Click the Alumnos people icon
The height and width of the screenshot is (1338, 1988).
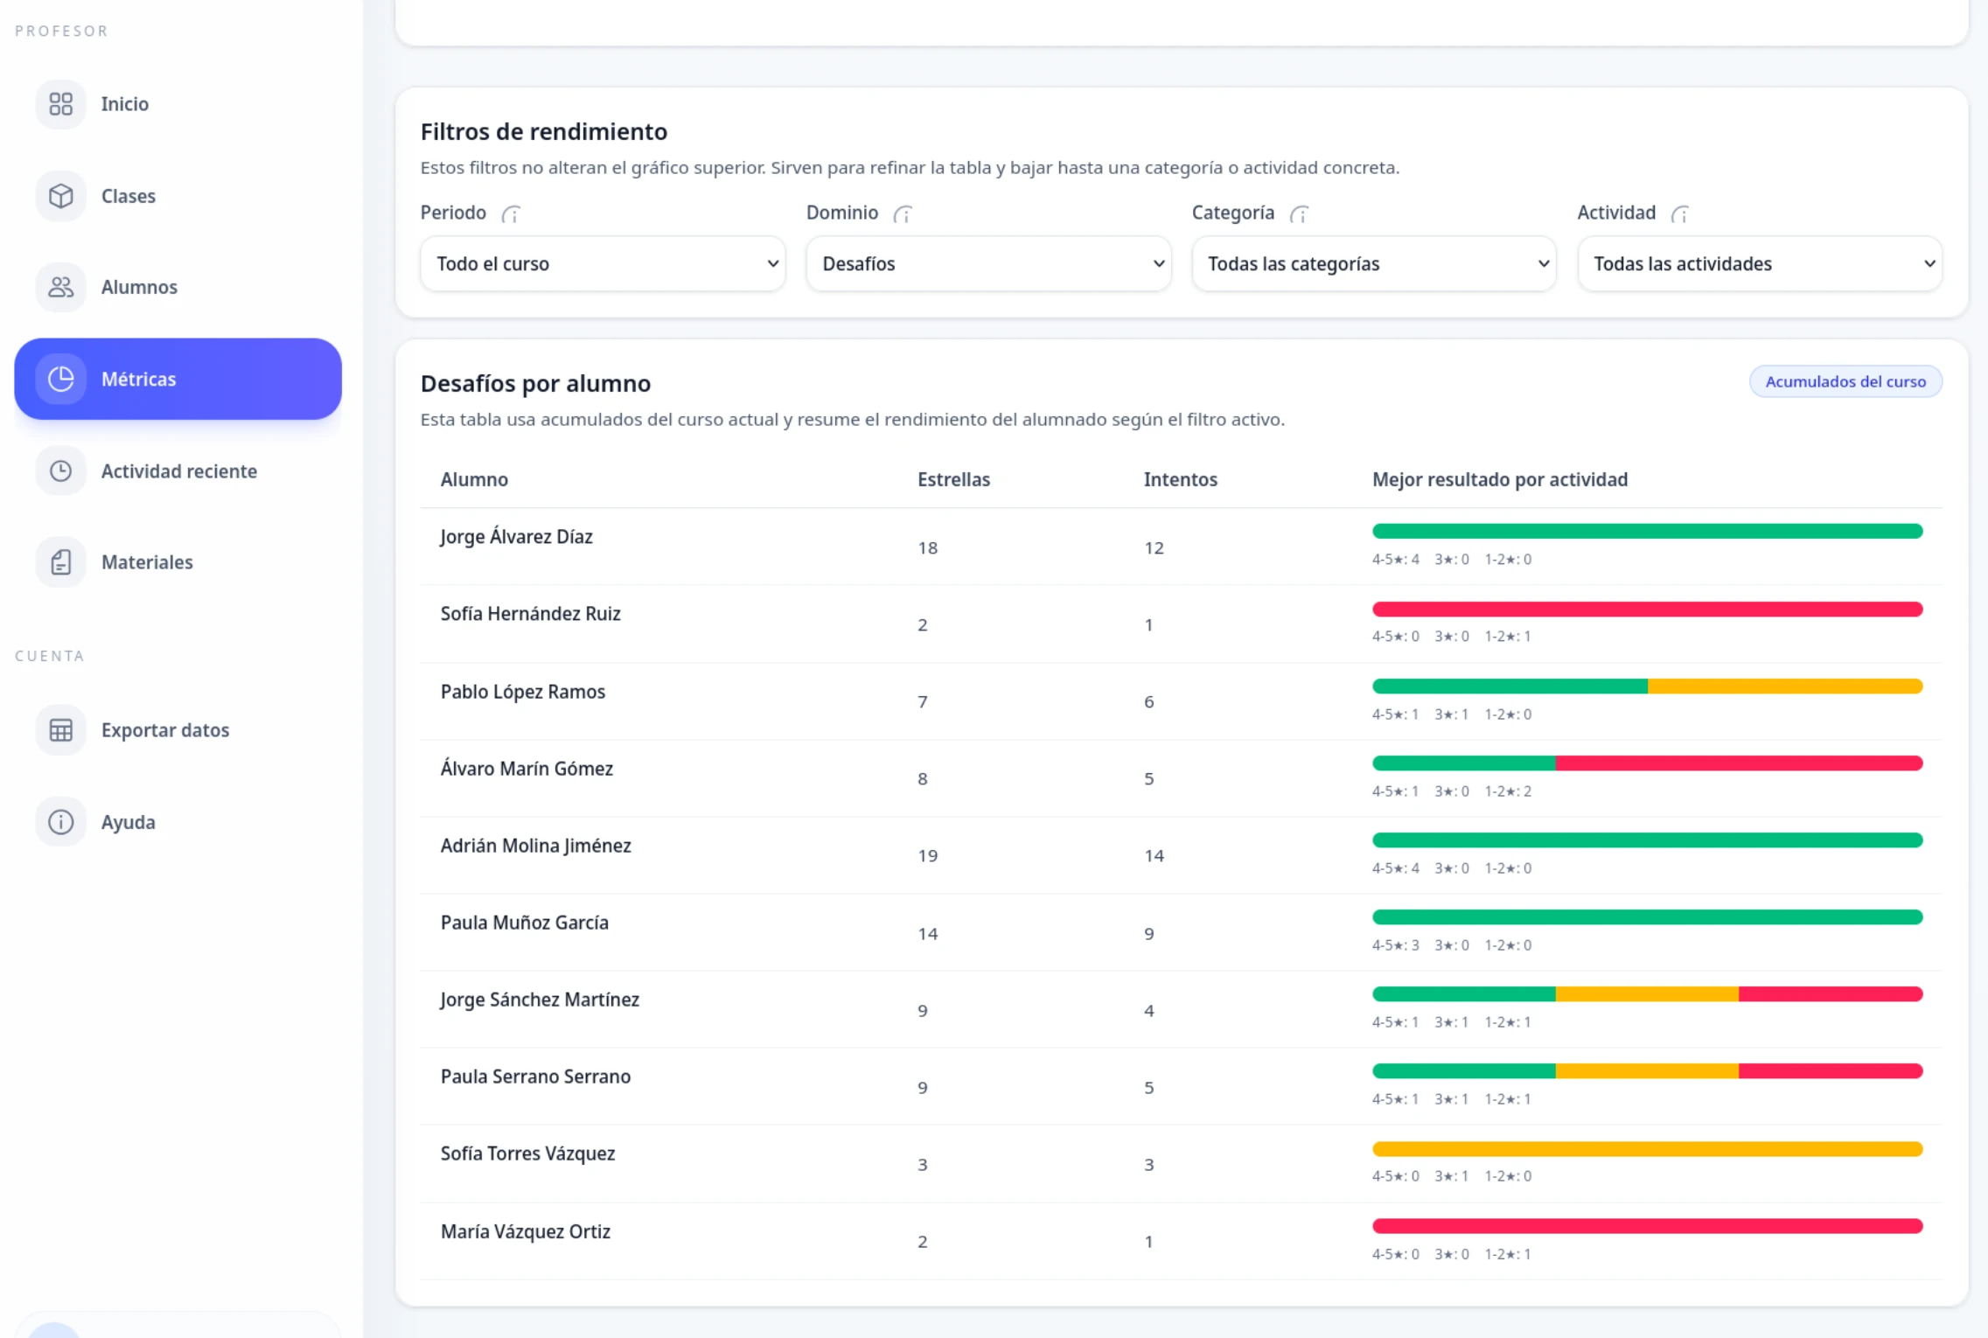pyautogui.click(x=60, y=287)
